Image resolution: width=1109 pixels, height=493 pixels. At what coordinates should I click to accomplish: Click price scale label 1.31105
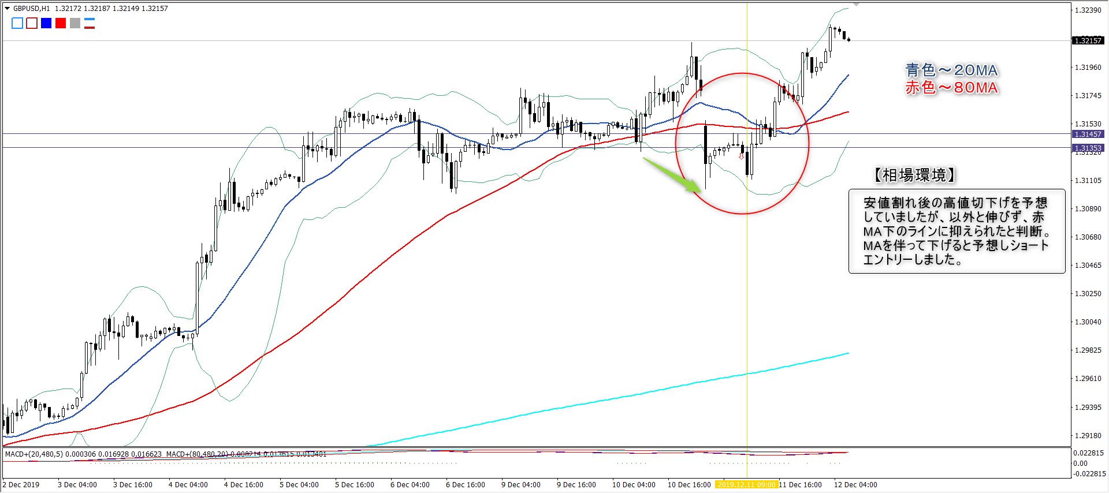[x=1088, y=181]
